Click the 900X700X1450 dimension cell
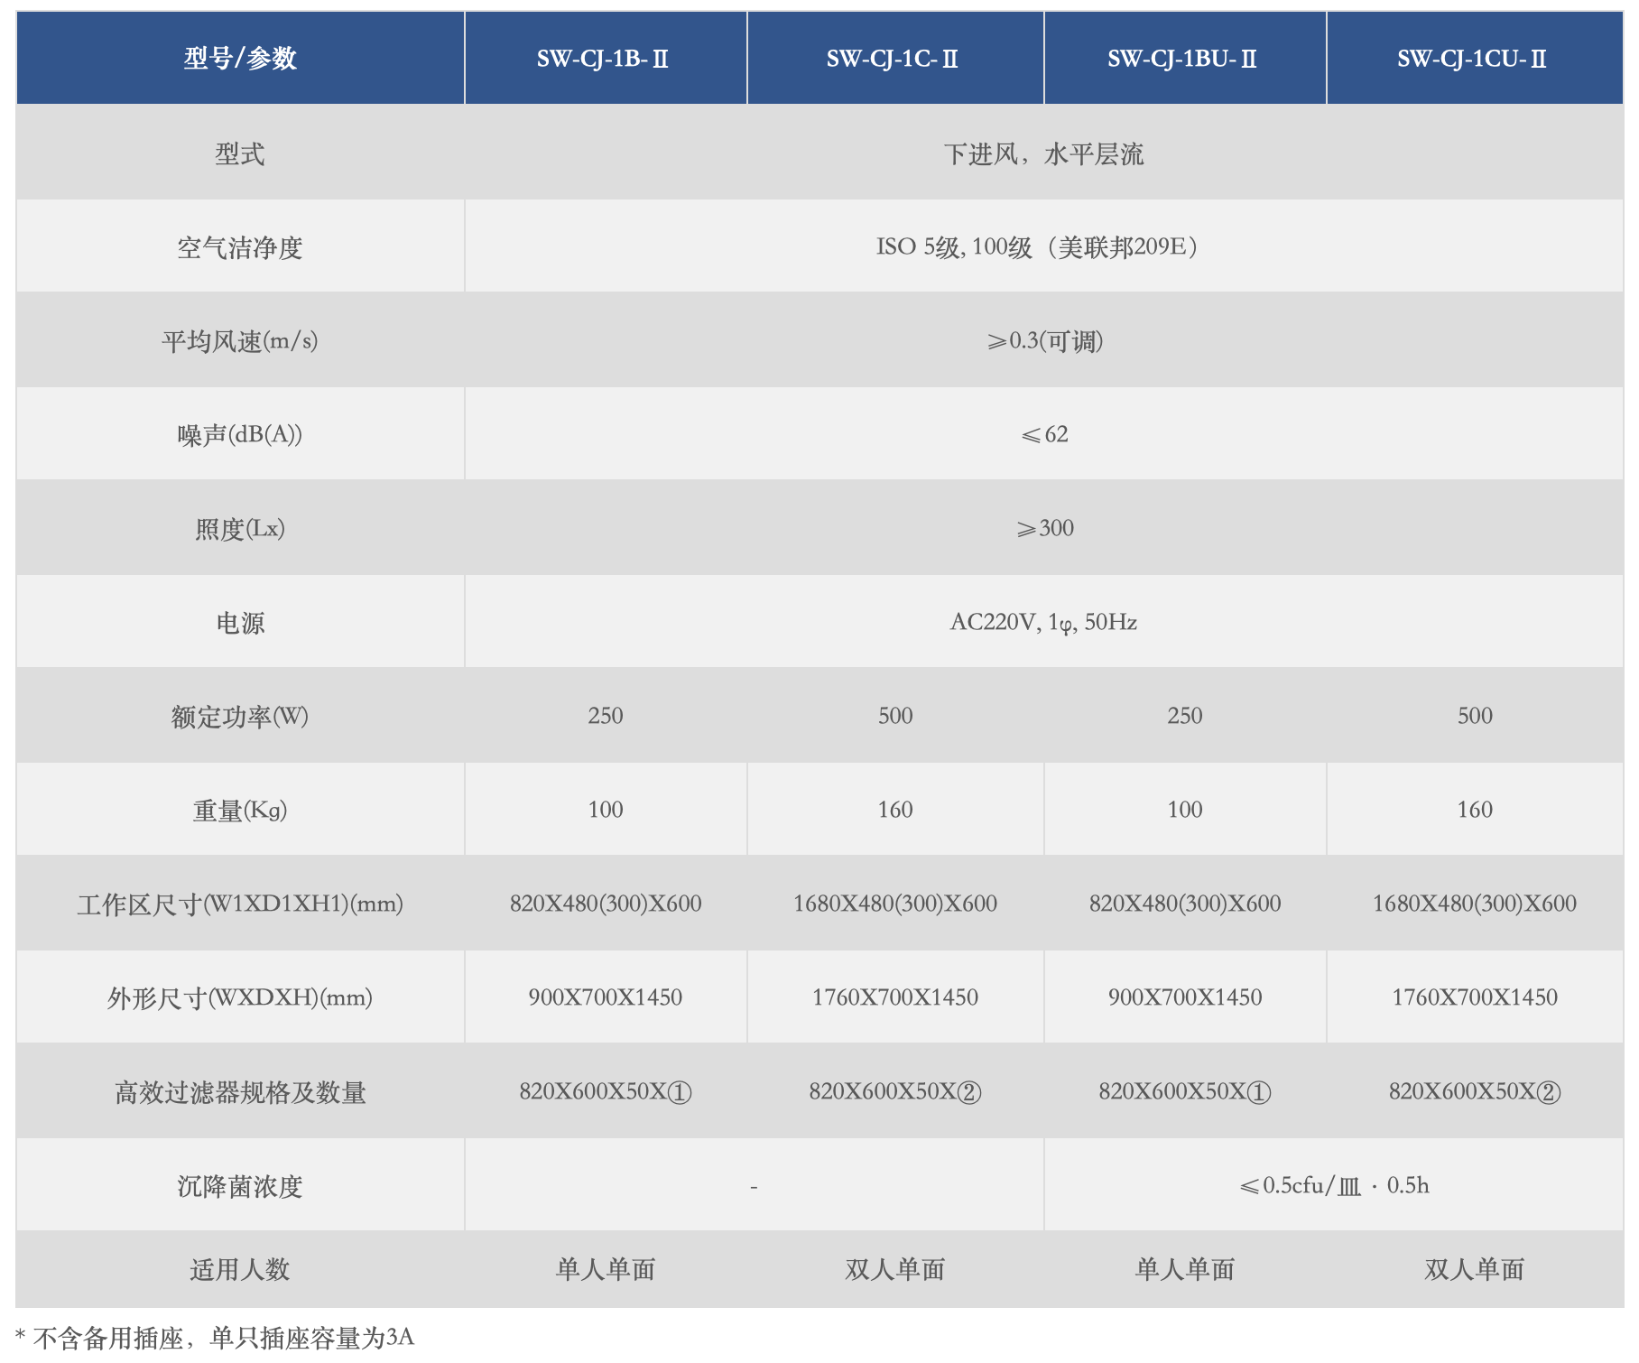This screenshot has height=1363, width=1639. (605, 997)
